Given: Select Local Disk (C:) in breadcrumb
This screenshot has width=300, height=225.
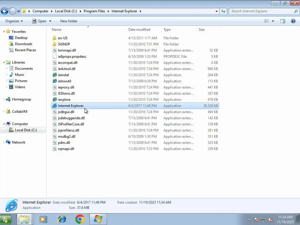Looking at the screenshot, I should pyautogui.click(x=66, y=11).
